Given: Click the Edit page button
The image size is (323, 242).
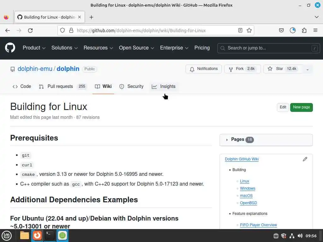Looking at the screenshot, I should (x=283, y=107).
